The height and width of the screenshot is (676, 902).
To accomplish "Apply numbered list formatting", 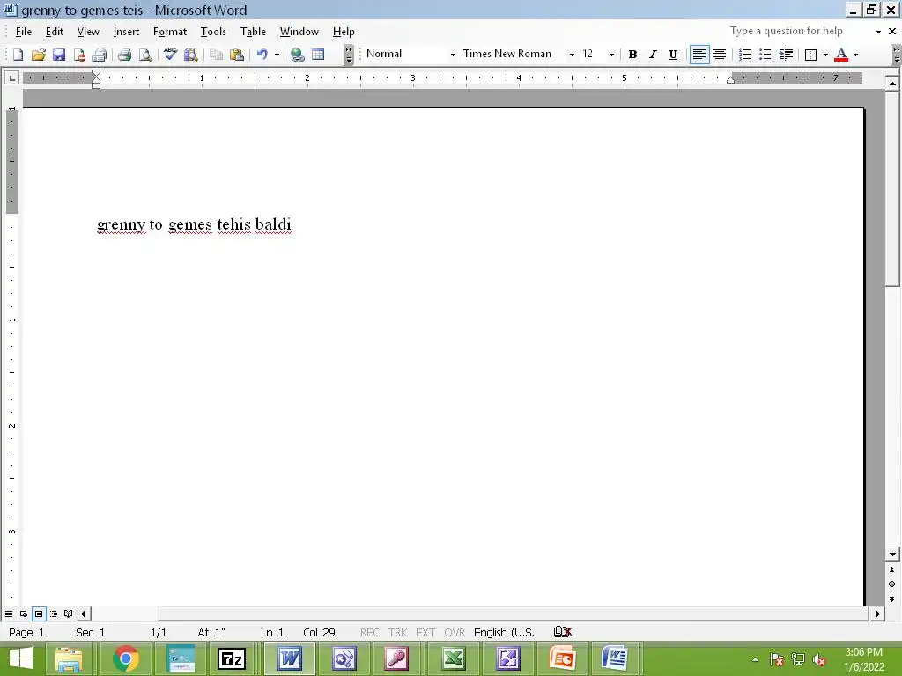I will click(745, 55).
